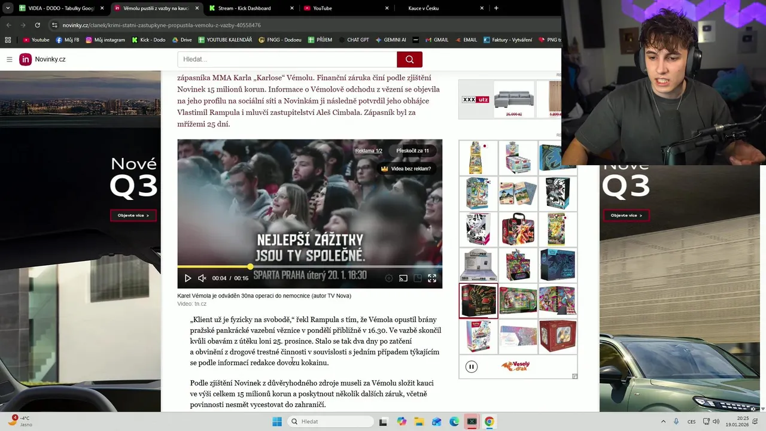Open the Faktury - Vytváření bookmark
Image resolution: width=766 pixels, height=431 pixels.
tap(507, 40)
